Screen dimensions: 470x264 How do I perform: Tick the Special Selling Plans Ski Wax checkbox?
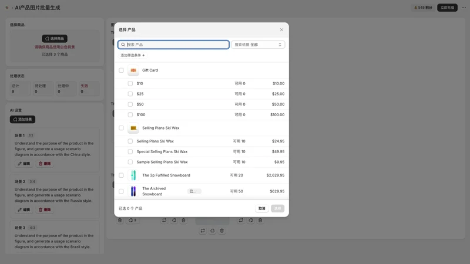click(130, 152)
